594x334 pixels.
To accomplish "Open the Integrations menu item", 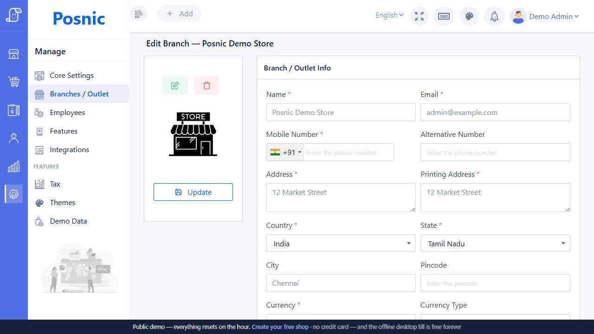I will tap(78, 150).
